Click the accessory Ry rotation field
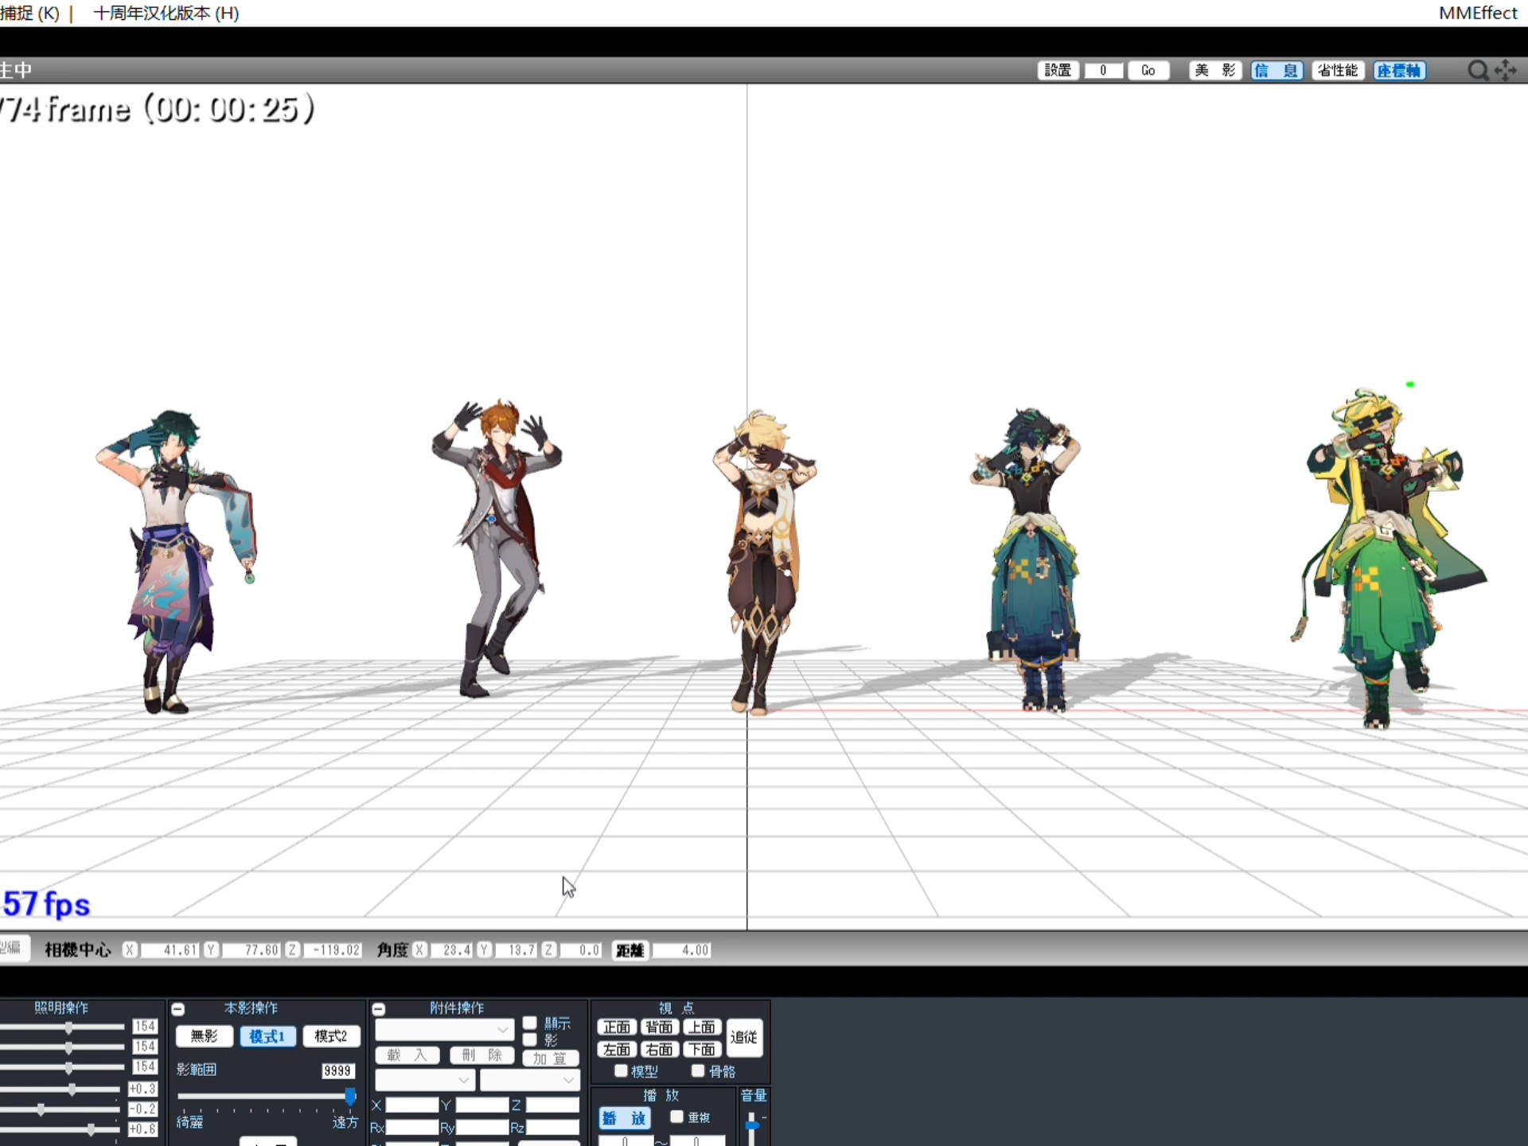Viewport: 1528px width, 1146px height. 481,1128
